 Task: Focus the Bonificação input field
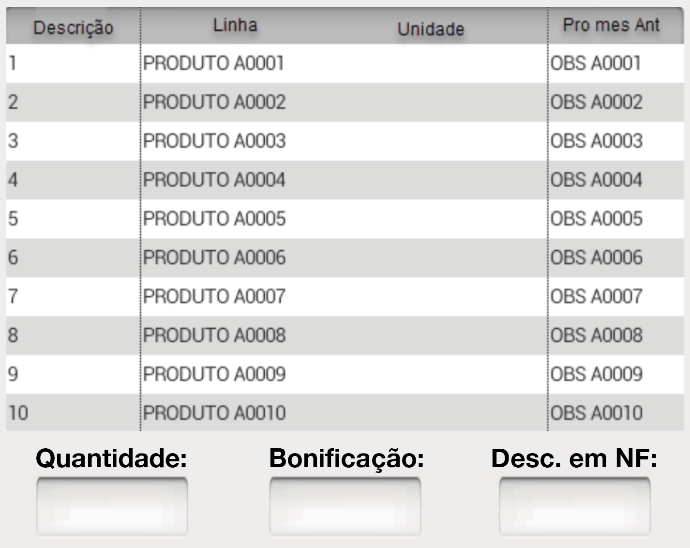[345, 506]
